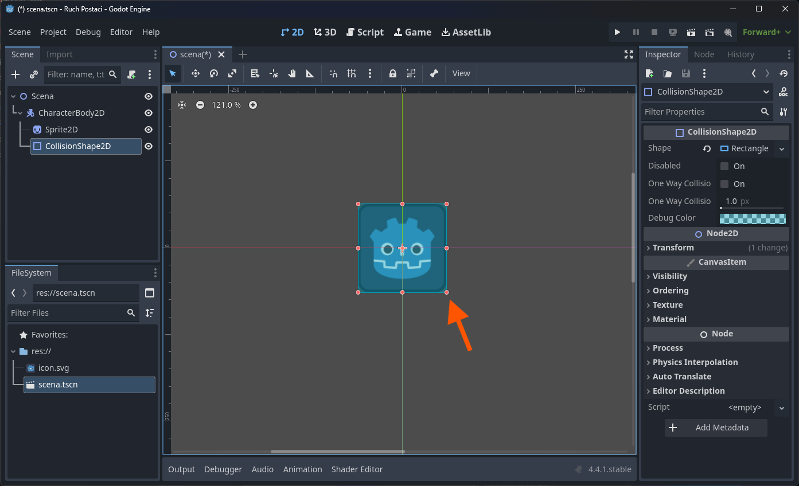This screenshot has width=799, height=486.
Task: Open the Project menu
Action: tap(53, 32)
